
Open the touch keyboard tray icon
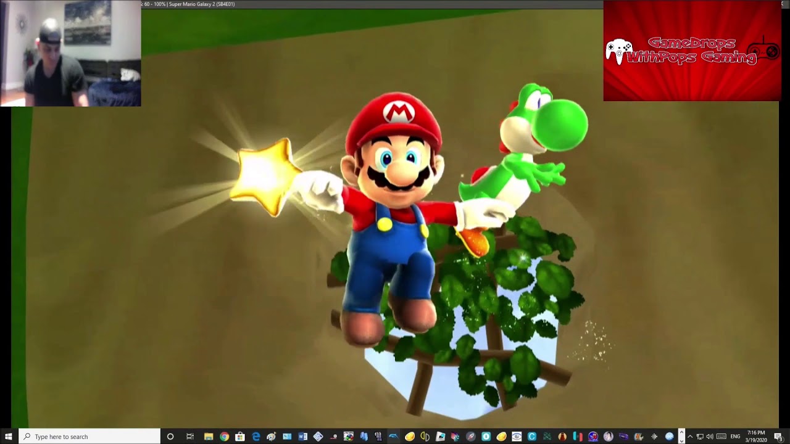721,437
